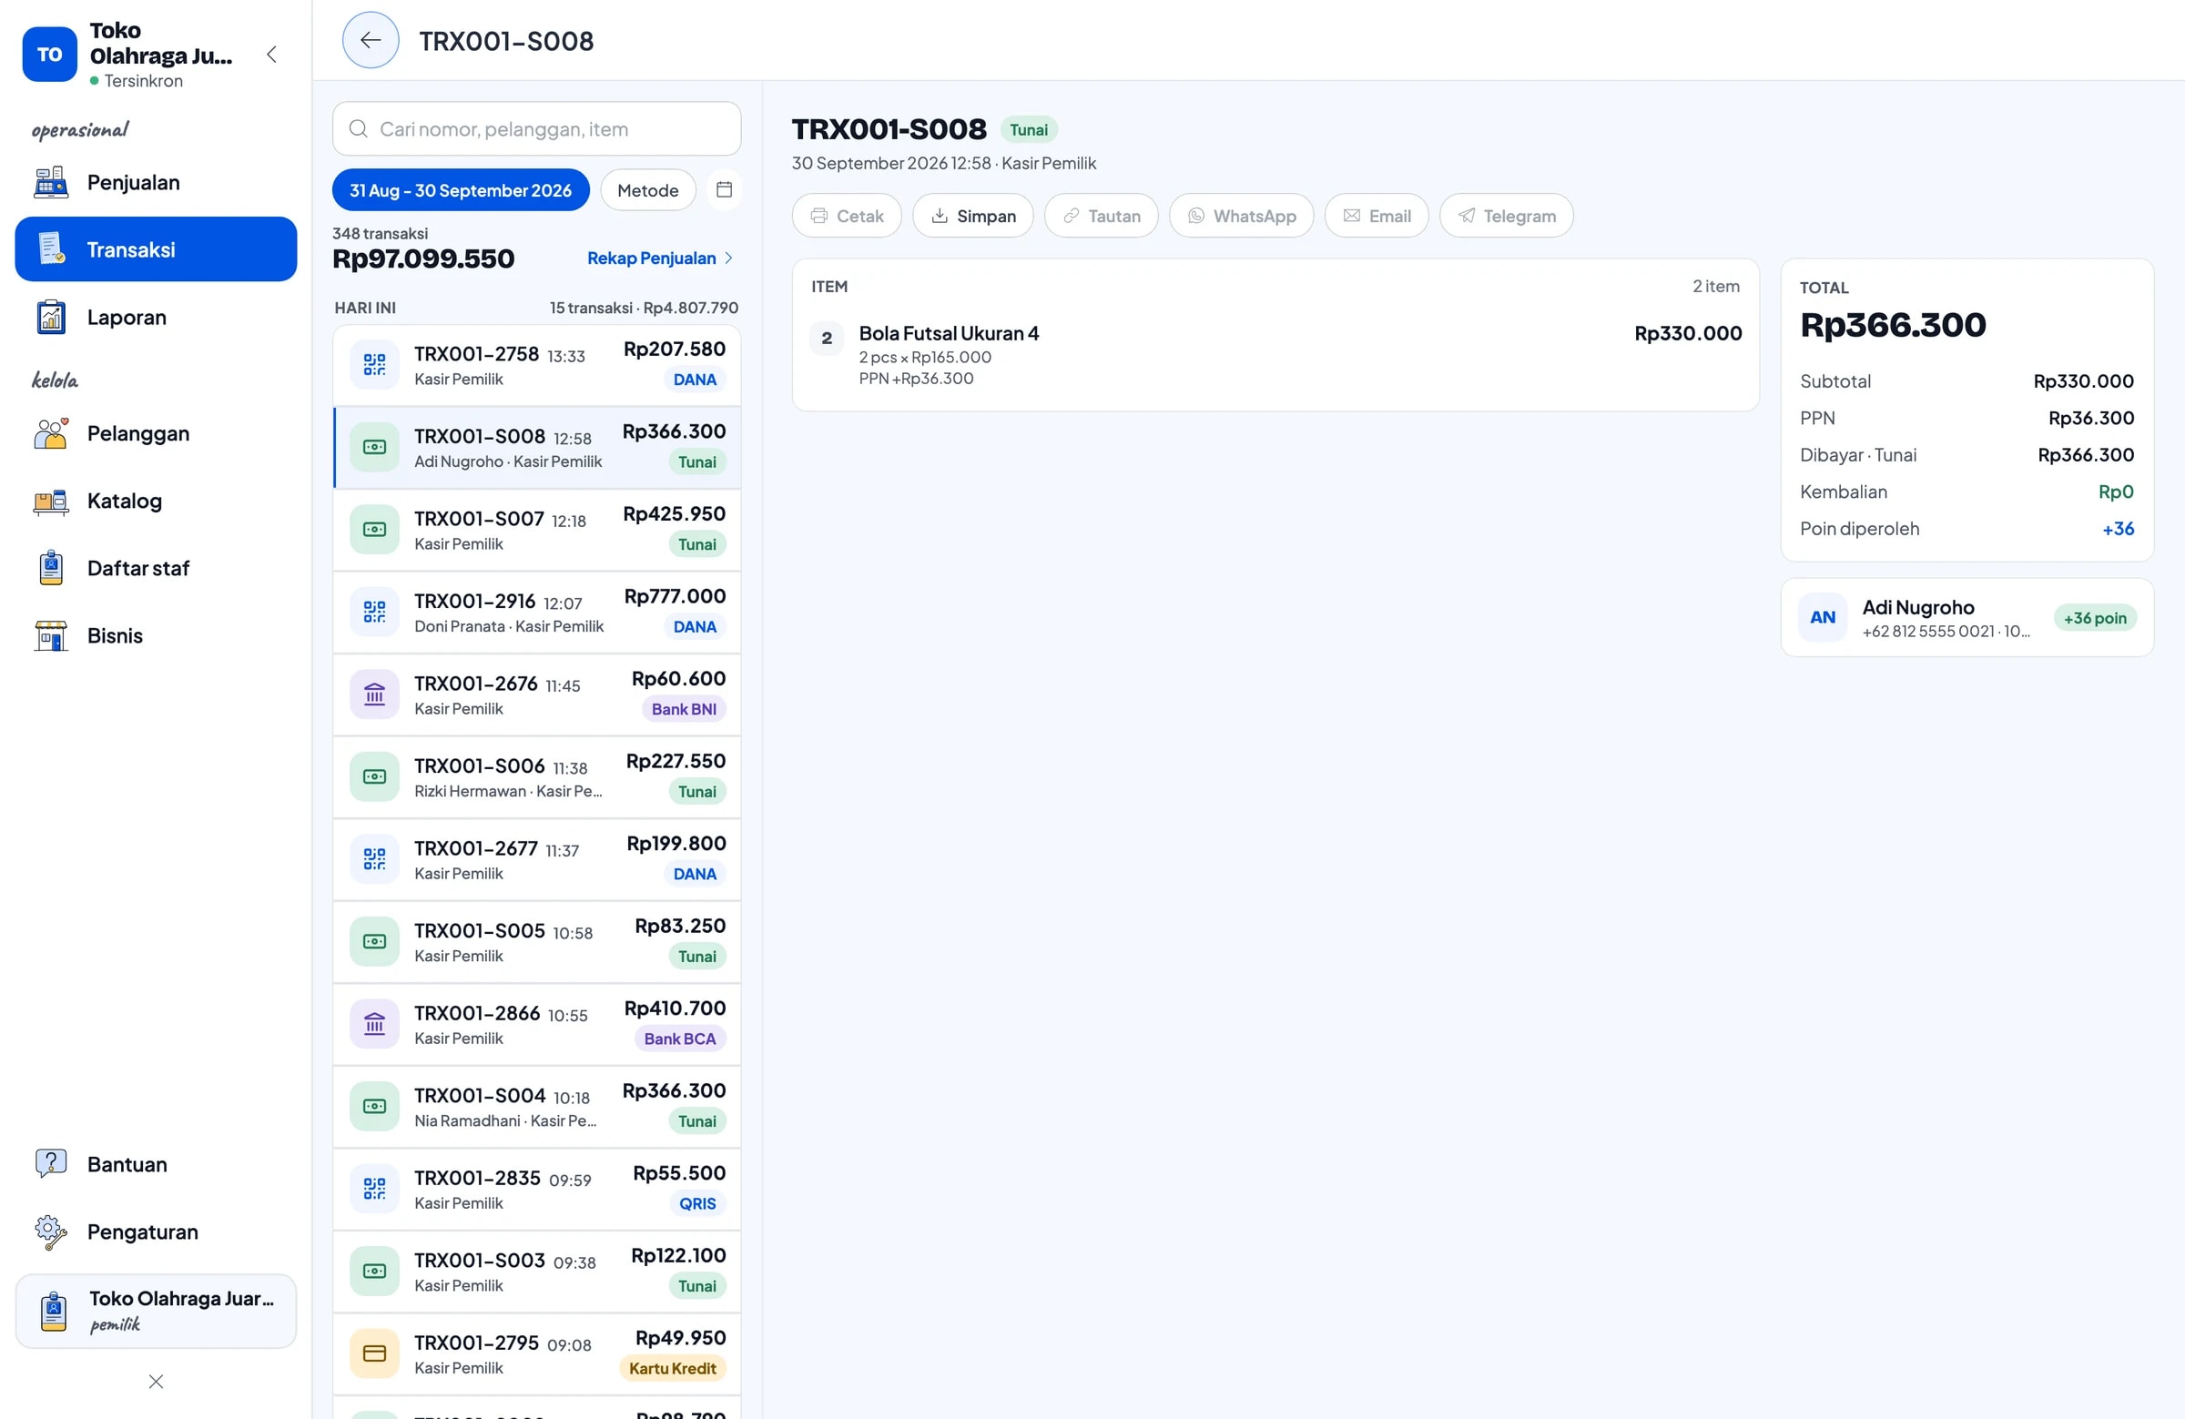Click the back arrow beside TRX001-S008

[x=370, y=40]
